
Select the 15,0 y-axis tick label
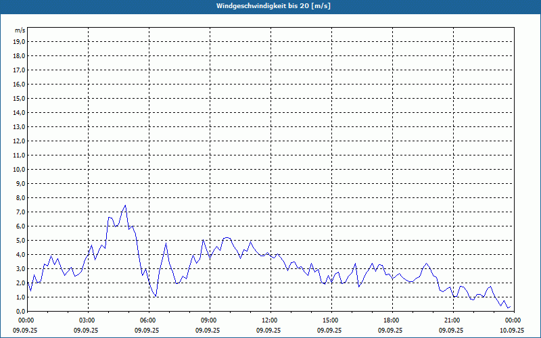pos(20,98)
